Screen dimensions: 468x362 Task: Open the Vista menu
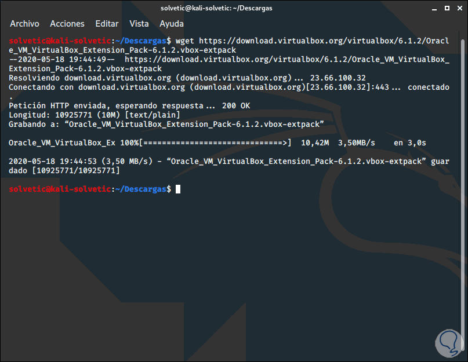click(x=139, y=24)
